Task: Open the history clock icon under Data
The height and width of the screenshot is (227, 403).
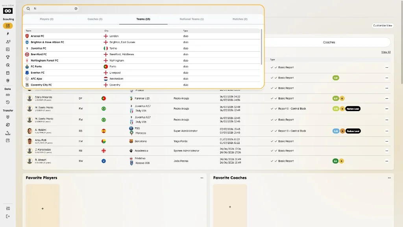Action: point(8,102)
